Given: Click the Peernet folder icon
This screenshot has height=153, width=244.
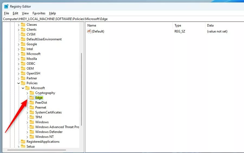Looking at the screenshot, I should pos(32,107).
